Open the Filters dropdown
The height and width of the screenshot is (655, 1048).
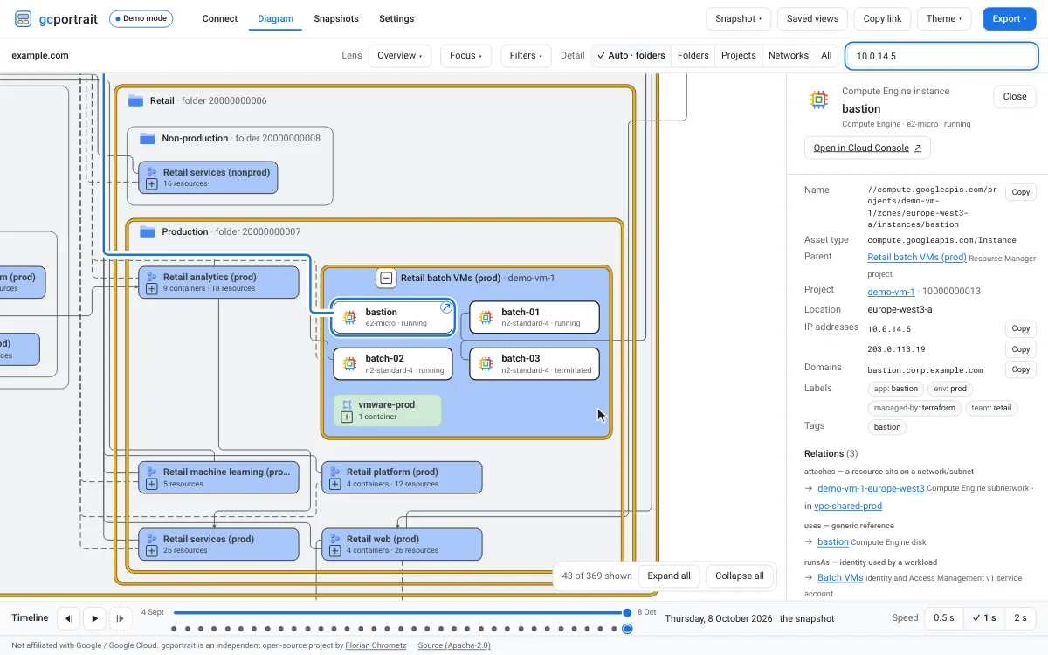(526, 56)
